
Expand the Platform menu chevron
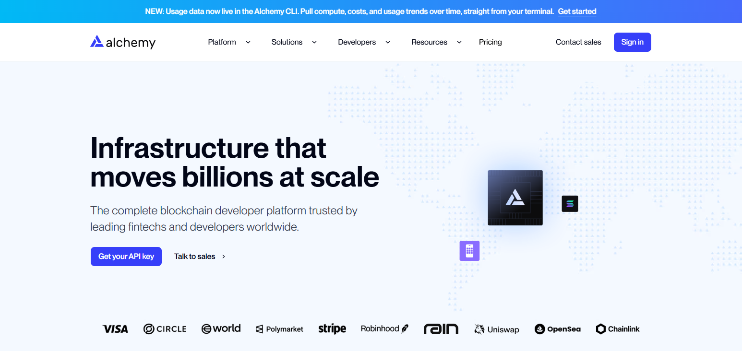point(248,42)
